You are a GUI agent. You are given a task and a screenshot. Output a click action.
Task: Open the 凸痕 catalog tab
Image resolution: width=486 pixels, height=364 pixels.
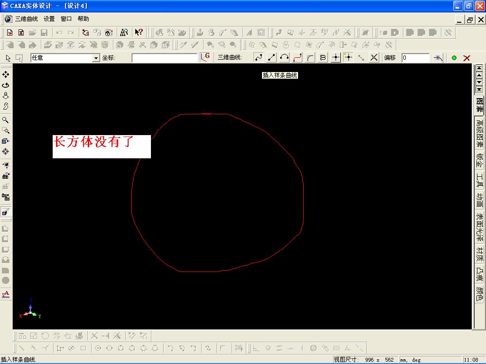pyautogui.click(x=479, y=274)
